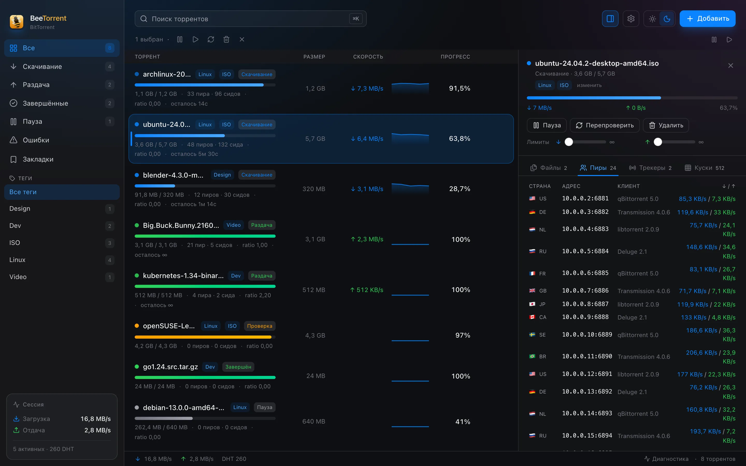Screen dimensions: 746x466
Task: Click the Добавить button
Action: 707,19
